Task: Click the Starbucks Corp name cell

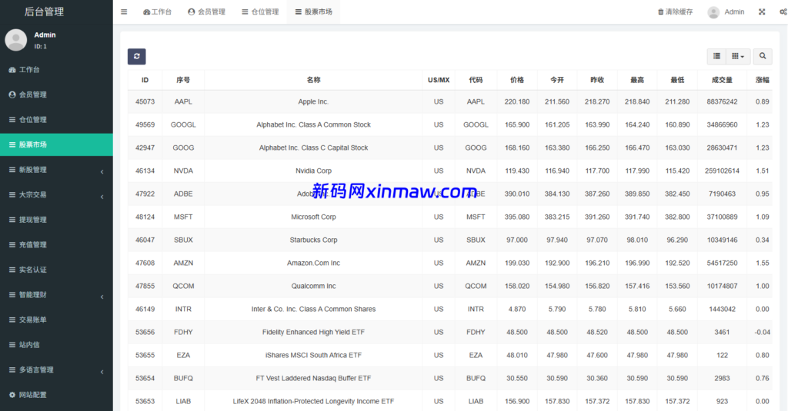Action: 313,240
